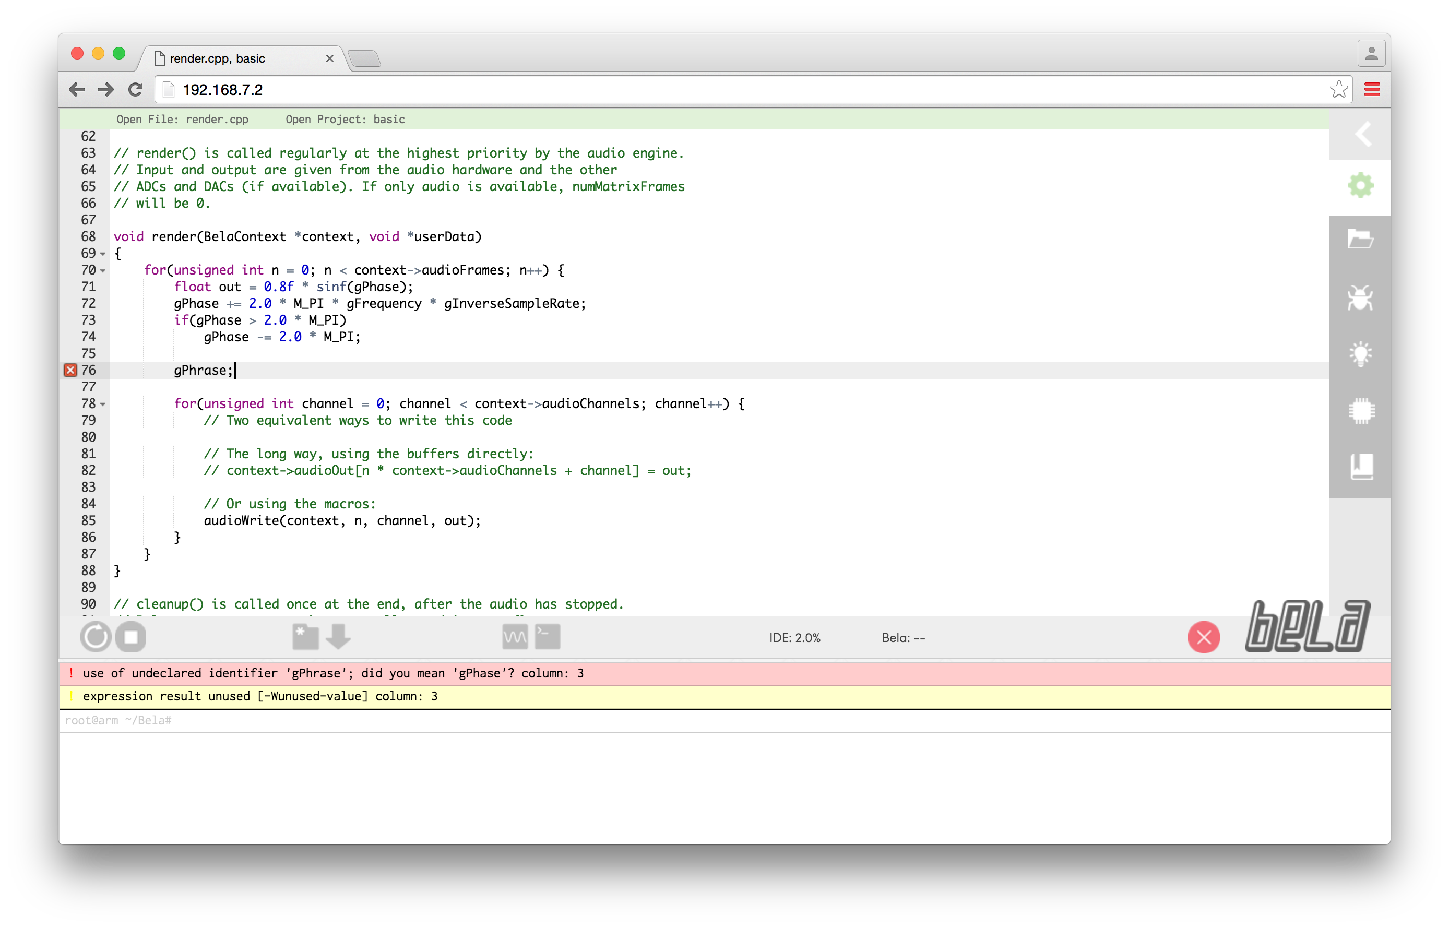Image resolution: width=1449 pixels, height=928 pixels.
Task: Click the line 63 comment about render()
Action: (x=399, y=153)
